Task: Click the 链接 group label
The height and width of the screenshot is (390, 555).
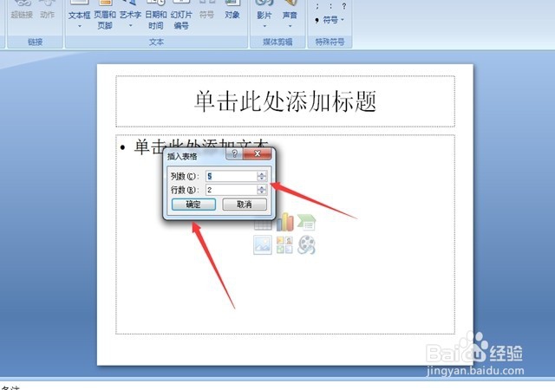Action: [35, 42]
